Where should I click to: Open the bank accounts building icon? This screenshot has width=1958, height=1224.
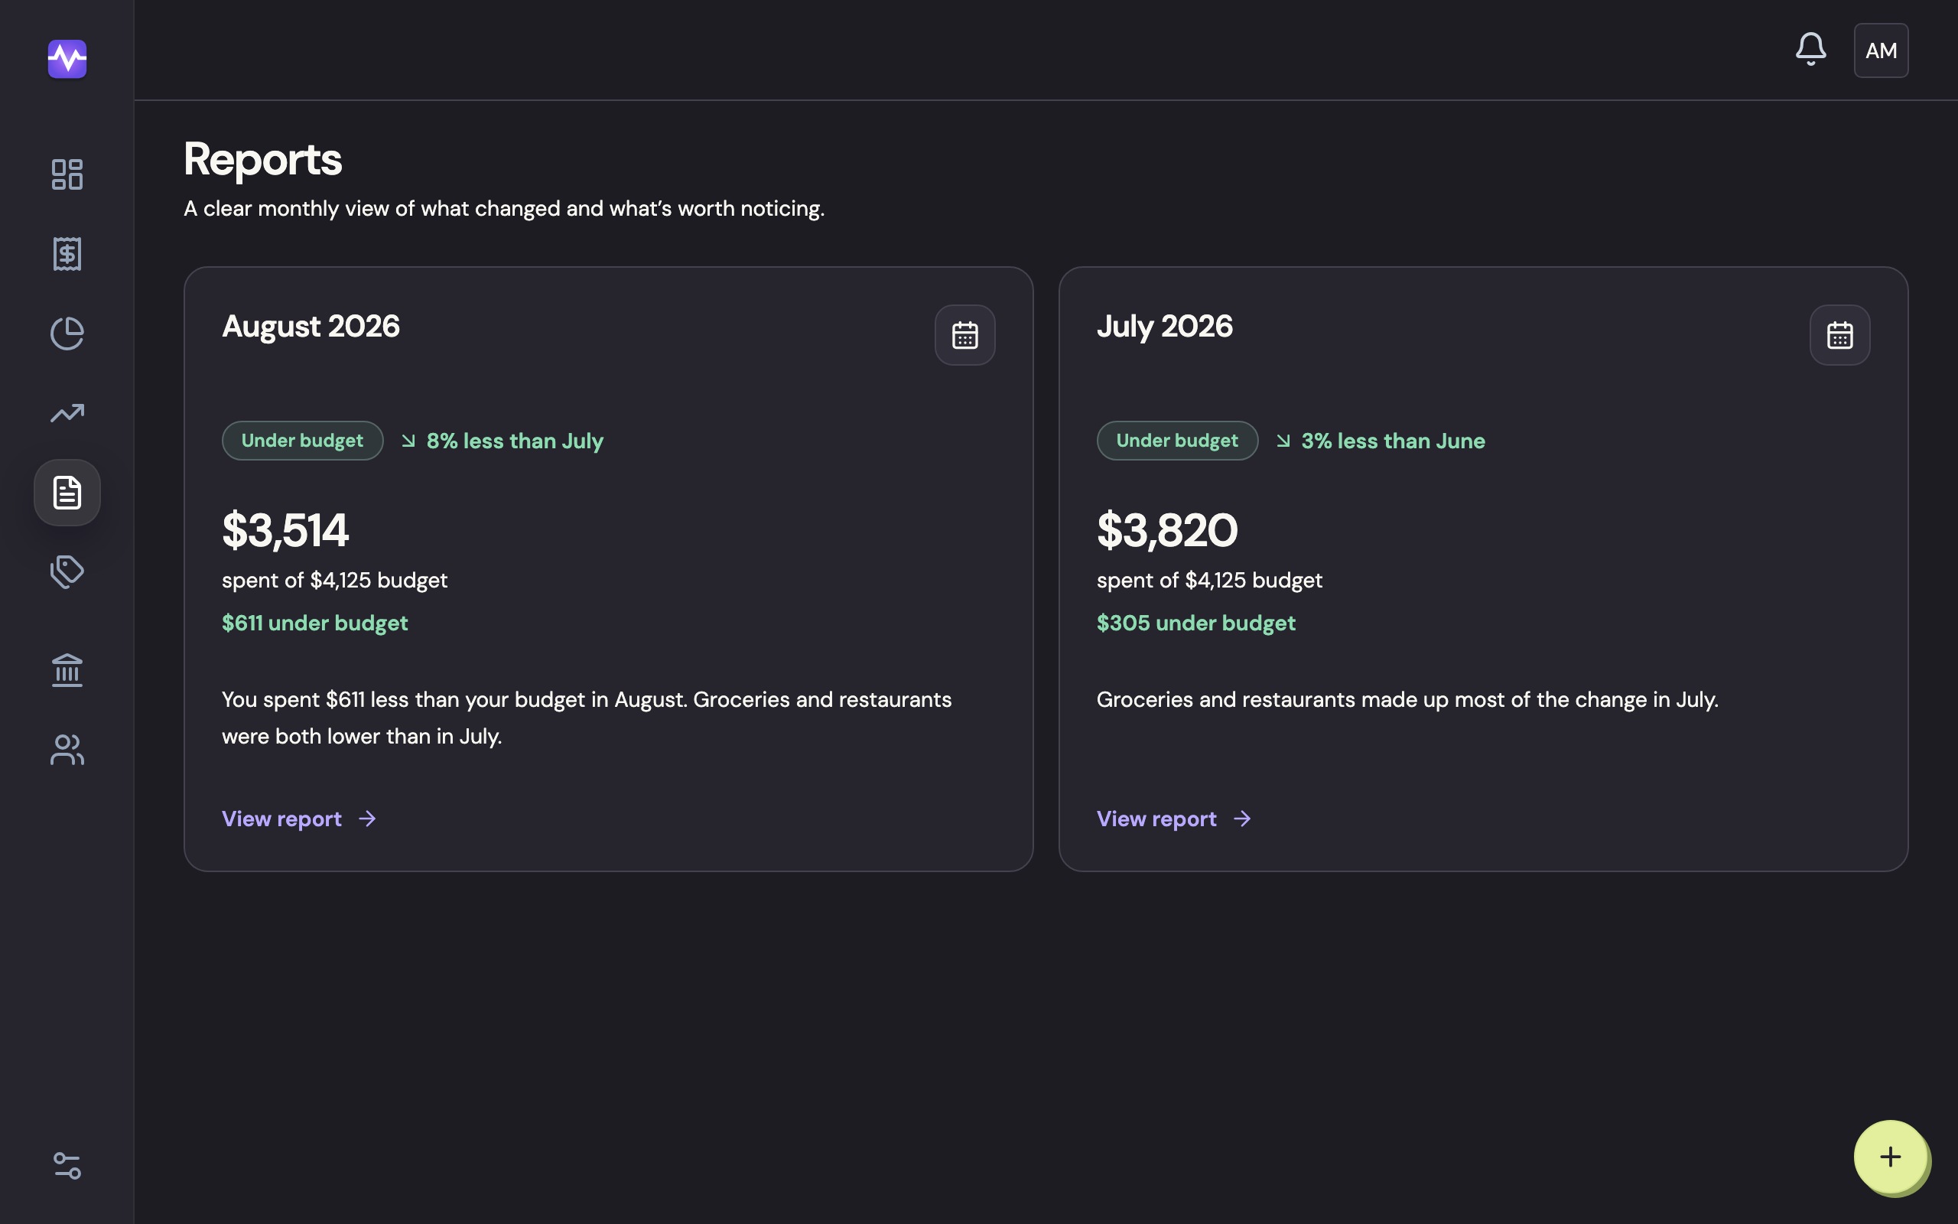(67, 670)
